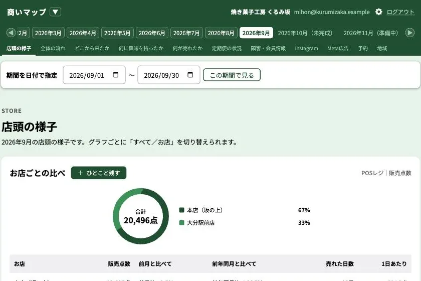Select the 2026年8月 month tab
421x281 pixels.
coord(221,33)
